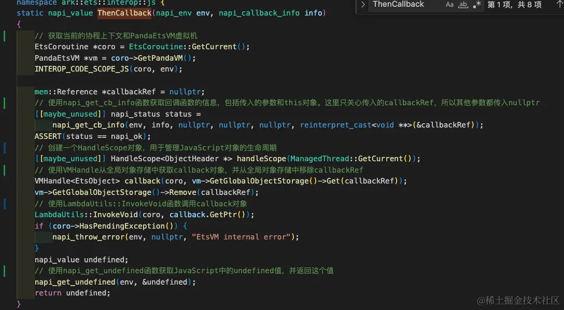Click the "EtsVM internal error" string literal
564x310 pixels.
coord(241,237)
